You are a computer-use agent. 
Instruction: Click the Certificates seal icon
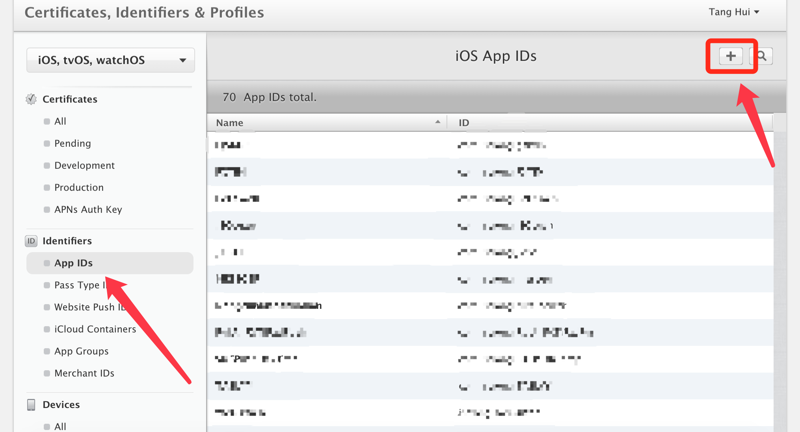point(31,99)
